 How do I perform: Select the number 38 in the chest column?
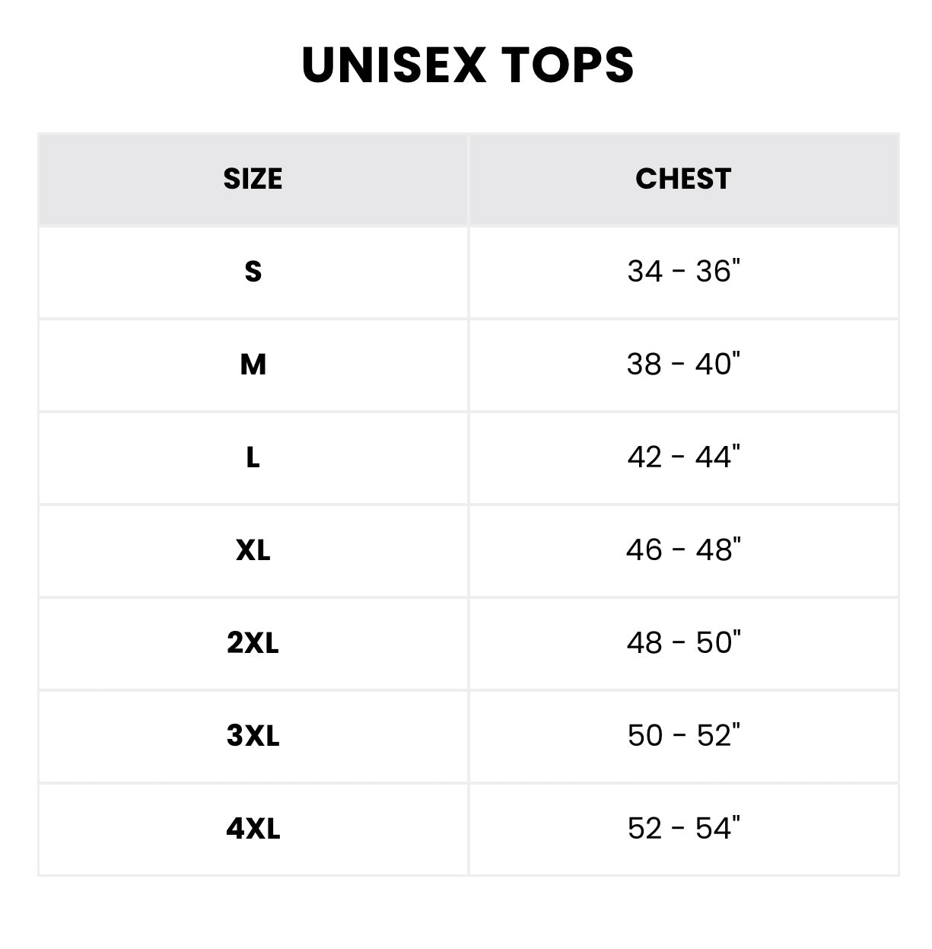click(x=644, y=365)
